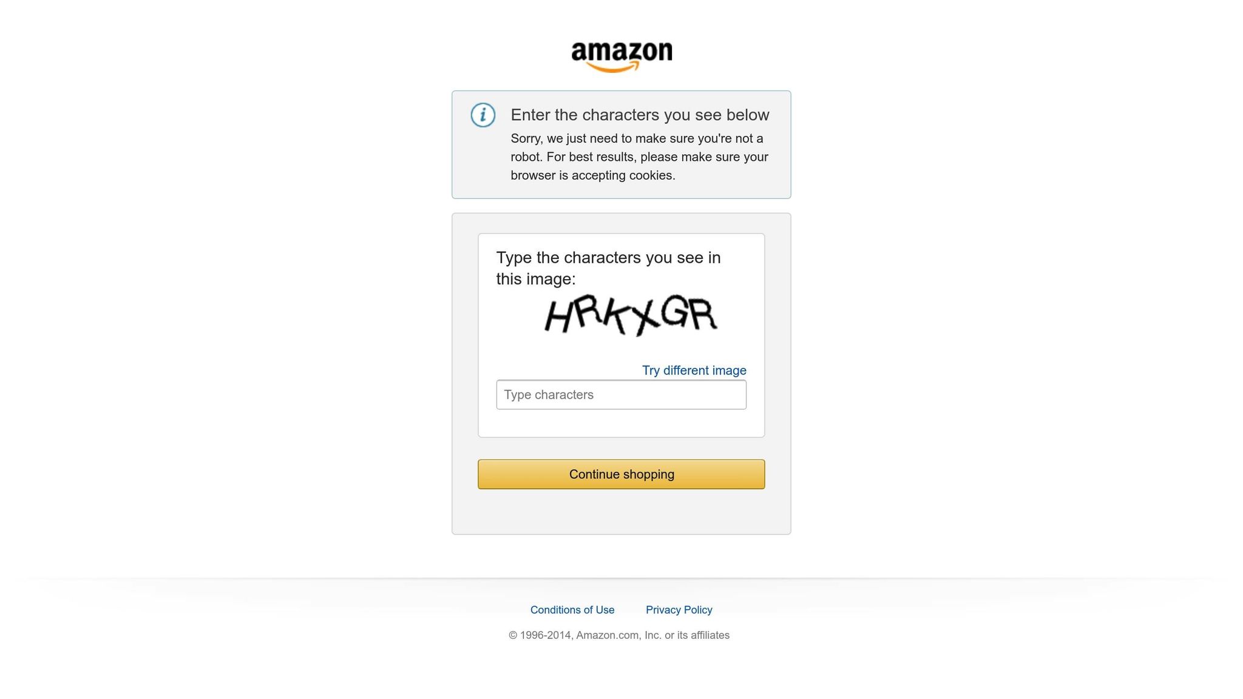Click the Continue shopping button
Viewport: 1243px width, 699px height.
point(621,474)
